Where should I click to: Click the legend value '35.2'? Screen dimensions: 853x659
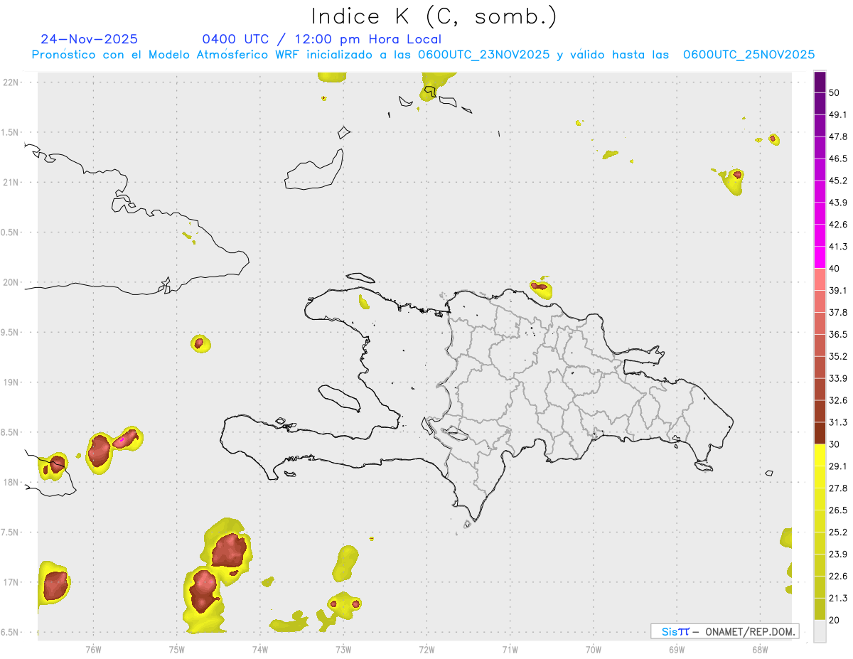pos(838,356)
